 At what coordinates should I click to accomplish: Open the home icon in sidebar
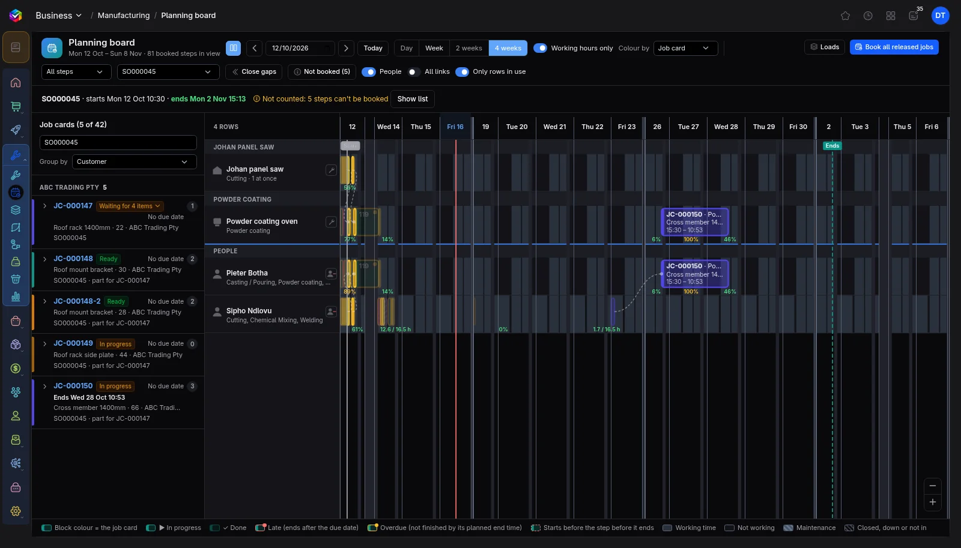coord(16,83)
